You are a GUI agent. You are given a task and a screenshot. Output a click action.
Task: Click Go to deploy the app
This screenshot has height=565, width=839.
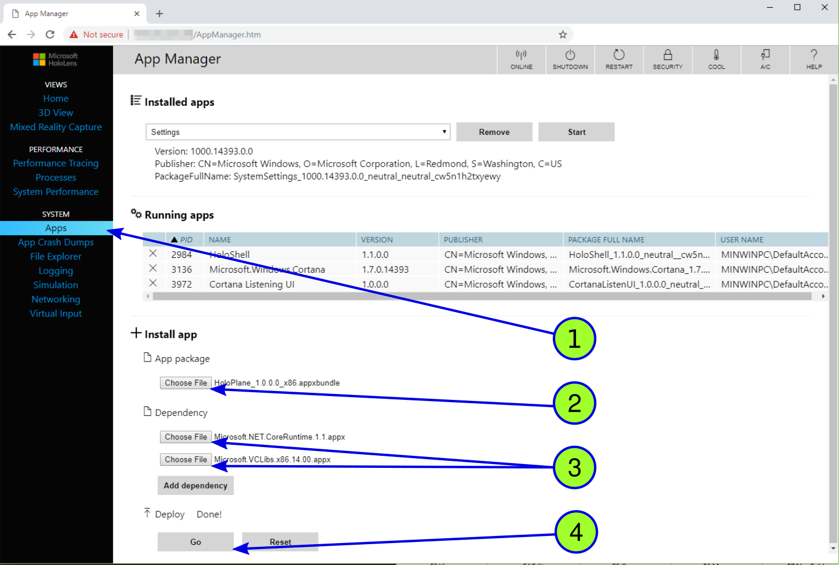[195, 542]
